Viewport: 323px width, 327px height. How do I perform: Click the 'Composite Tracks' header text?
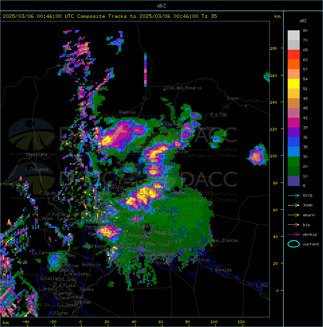[x=102, y=16]
